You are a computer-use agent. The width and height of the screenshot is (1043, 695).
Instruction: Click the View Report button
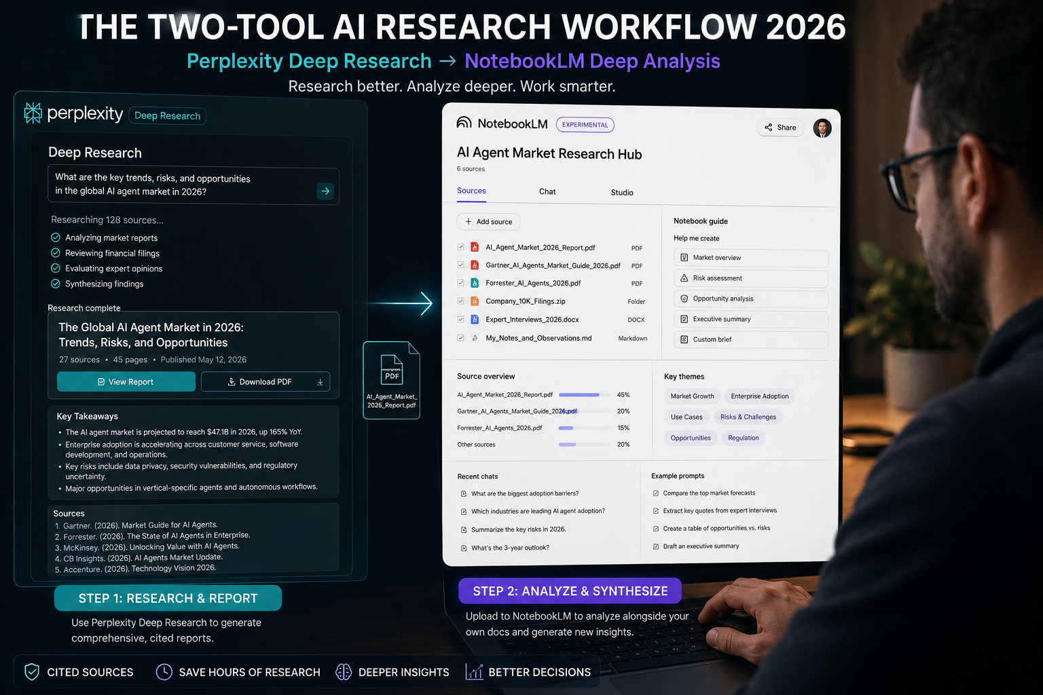(126, 381)
